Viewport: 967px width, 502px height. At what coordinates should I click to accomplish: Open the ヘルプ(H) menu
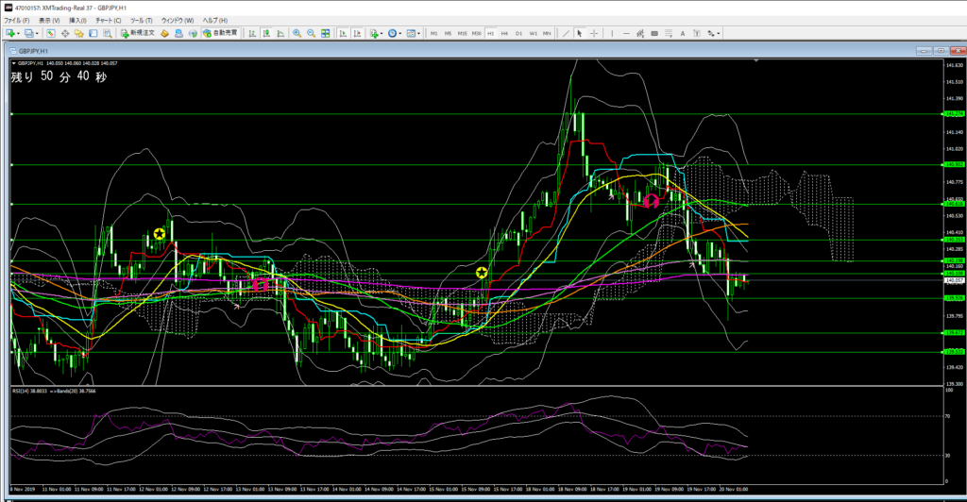(x=215, y=21)
